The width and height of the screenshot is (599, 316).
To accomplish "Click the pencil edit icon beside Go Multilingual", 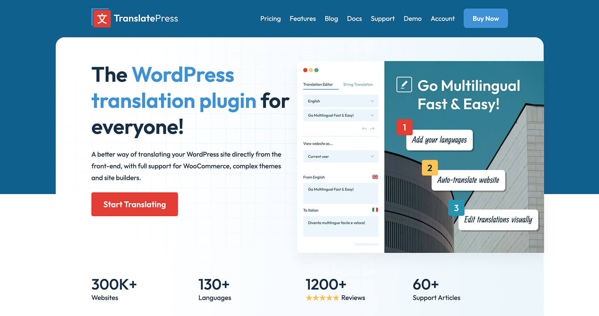I will 404,85.
